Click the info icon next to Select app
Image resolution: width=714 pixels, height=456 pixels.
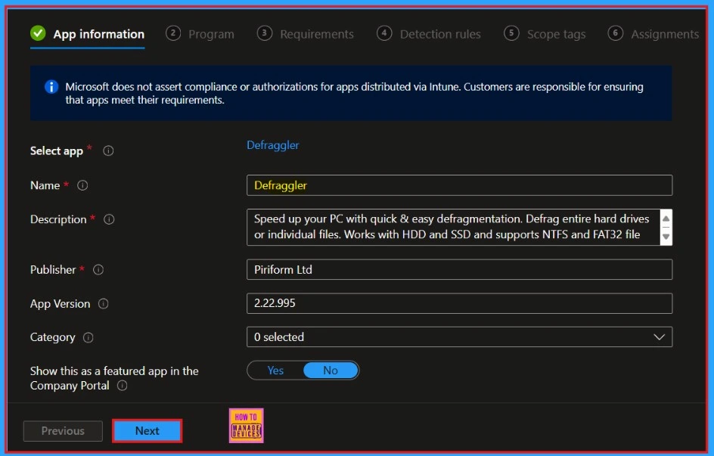(x=108, y=150)
